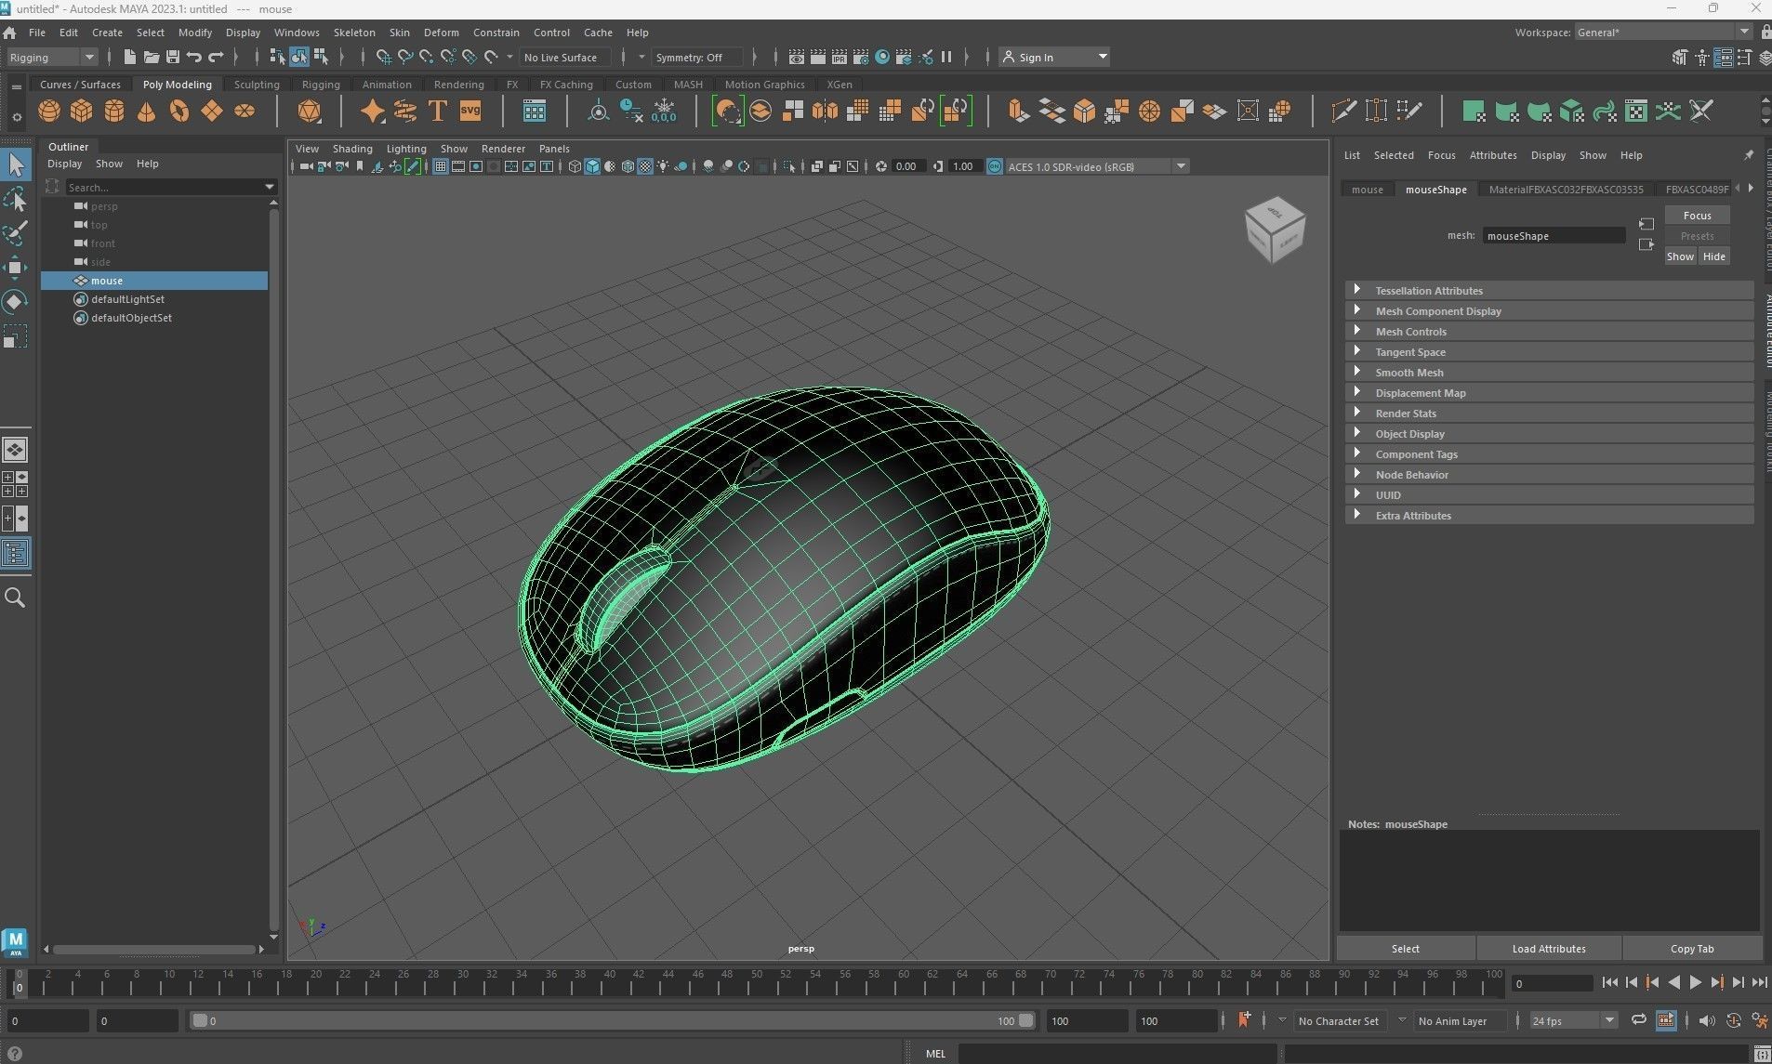
Task: Select the mouse tab in Attribute Editor
Action: click(1367, 190)
